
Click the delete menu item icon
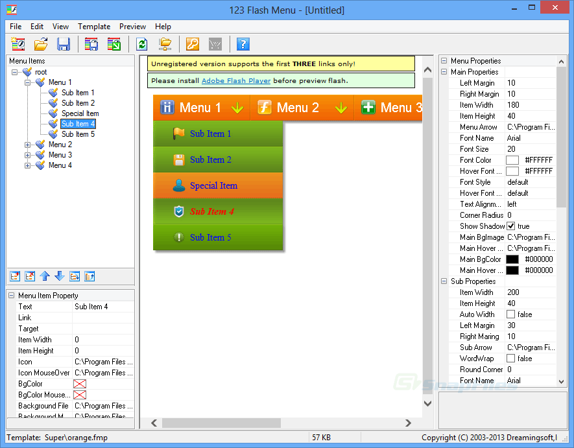[x=30, y=276]
